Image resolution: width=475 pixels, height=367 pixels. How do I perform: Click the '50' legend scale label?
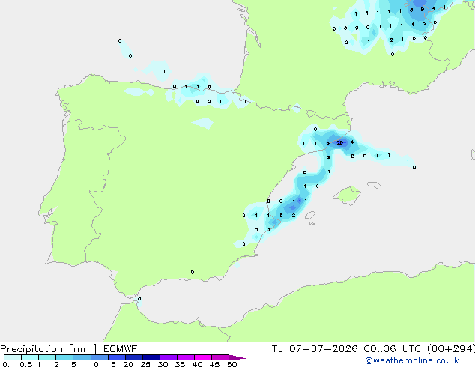[x=232, y=364]
